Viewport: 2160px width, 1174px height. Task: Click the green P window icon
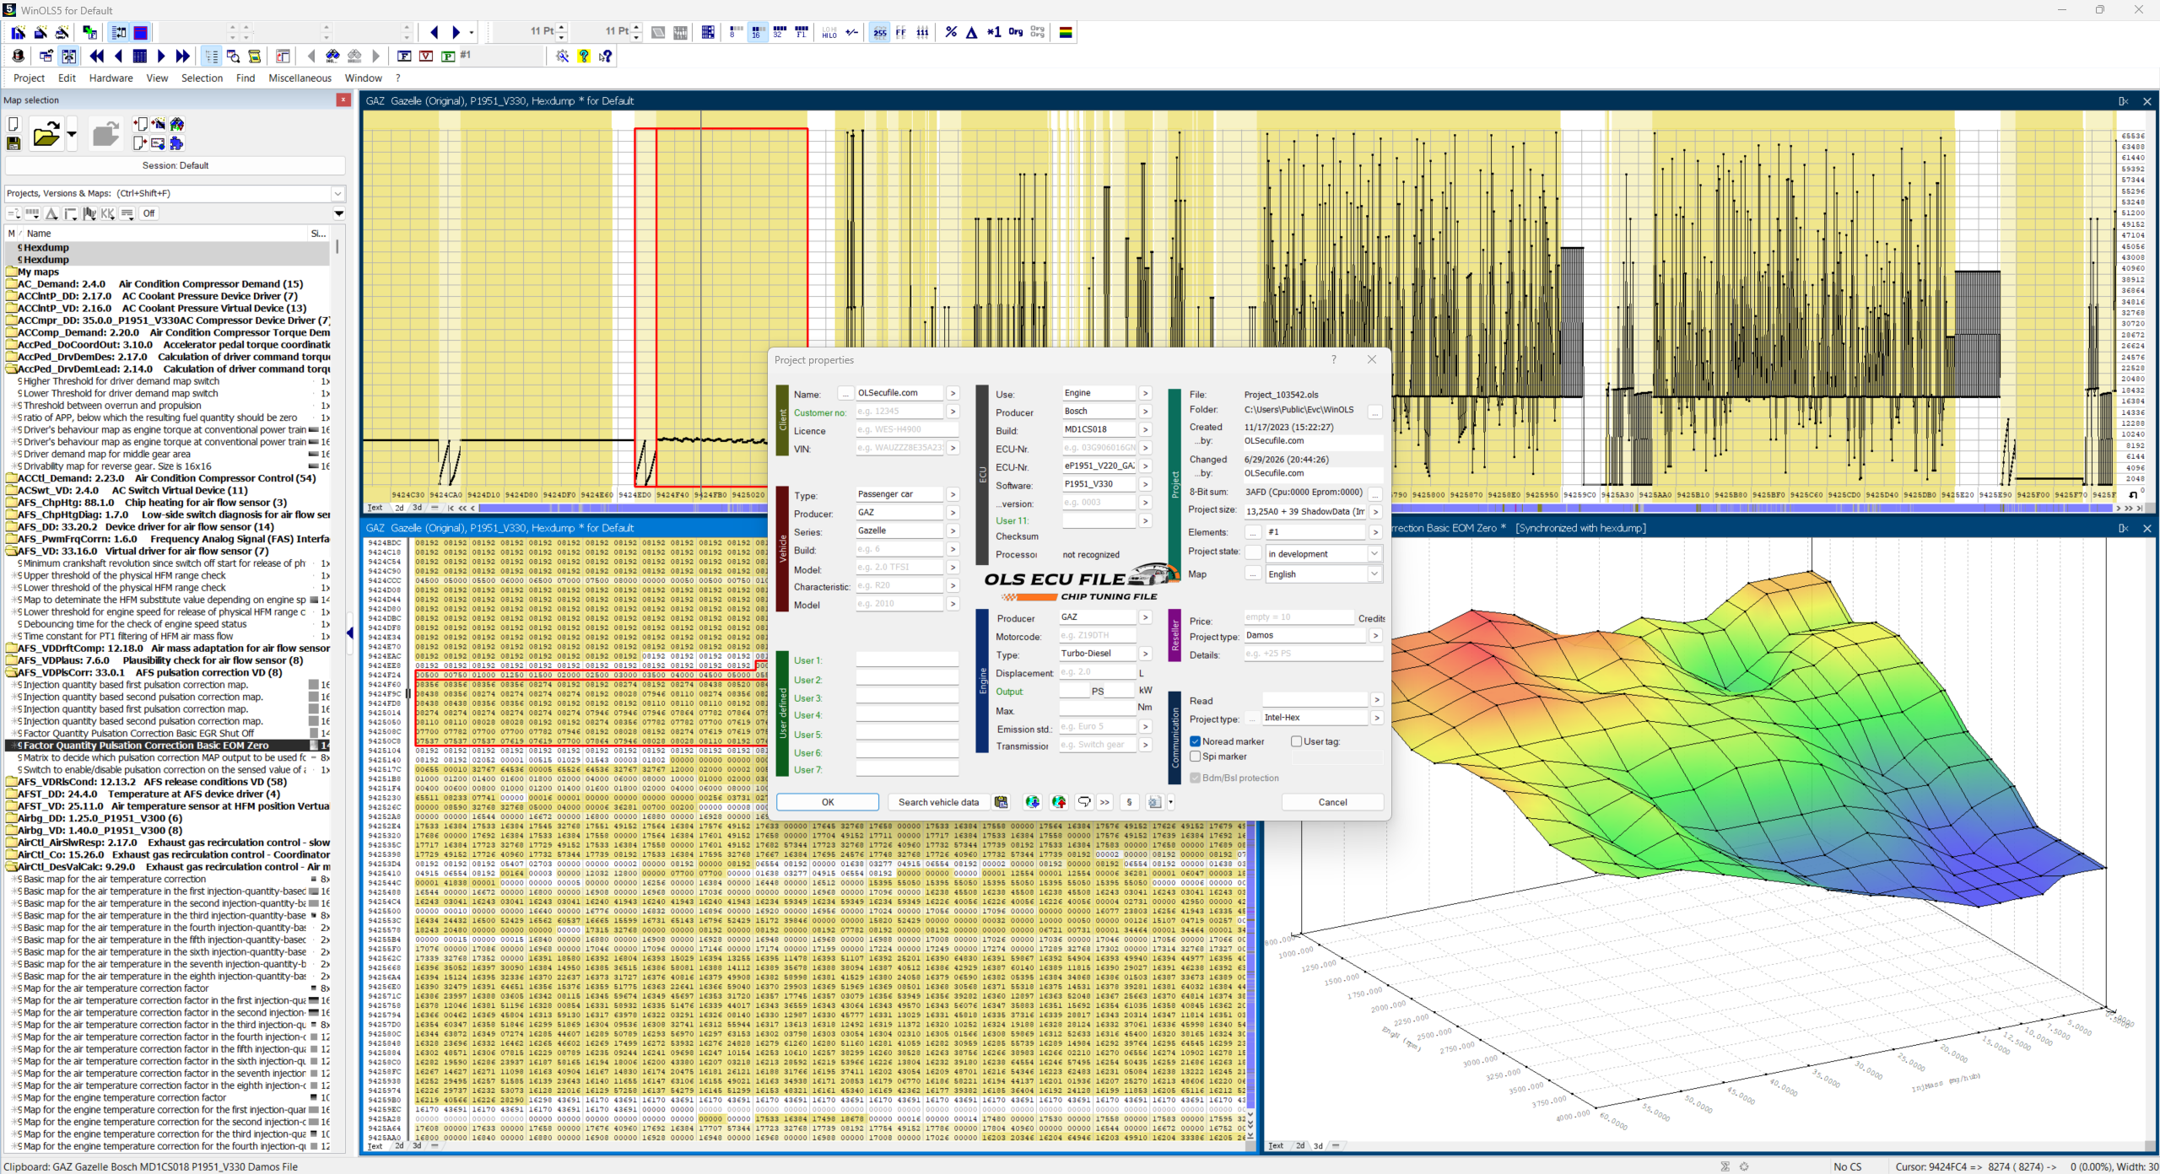(x=448, y=57)
